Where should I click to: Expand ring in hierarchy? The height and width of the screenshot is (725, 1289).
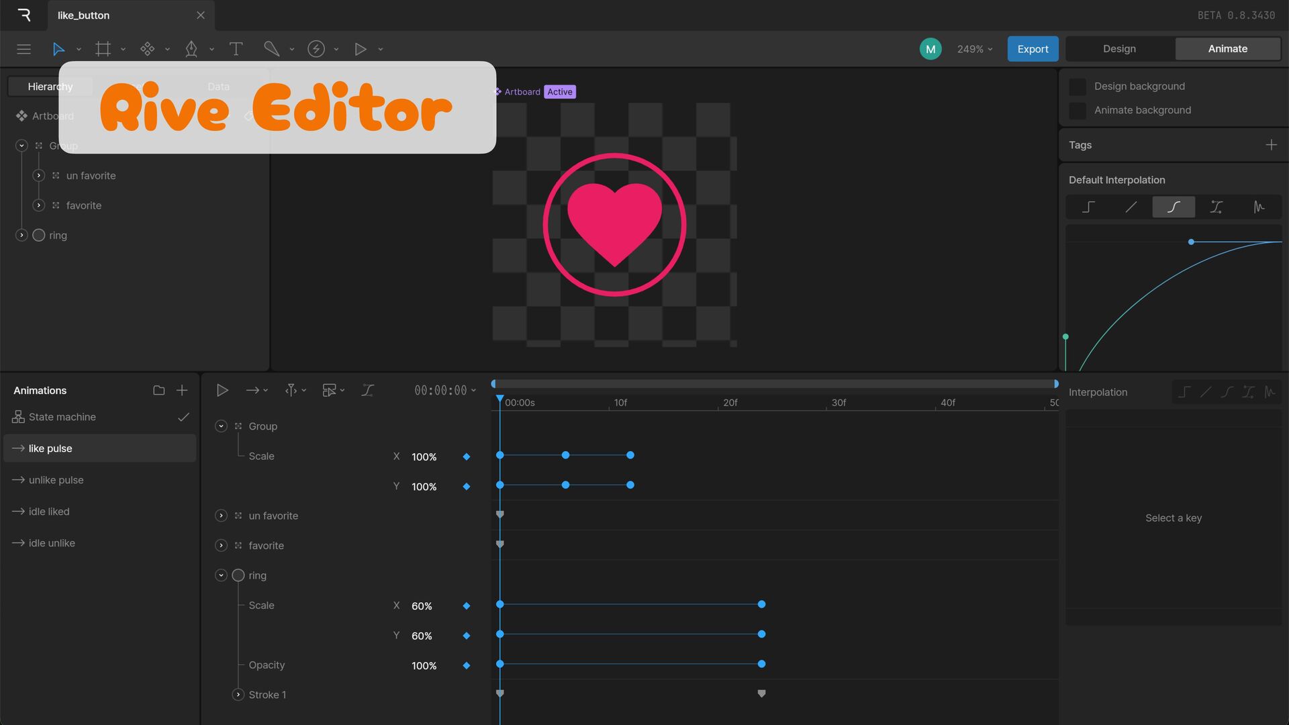21,236
